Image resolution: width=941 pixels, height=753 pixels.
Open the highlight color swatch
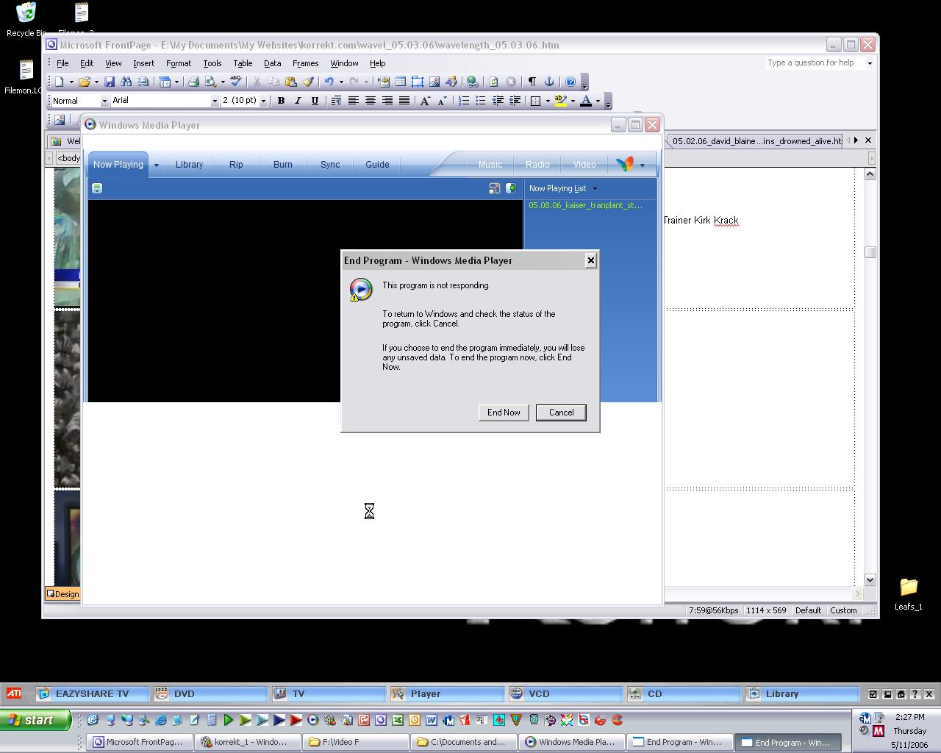click(x=561, y=101)
